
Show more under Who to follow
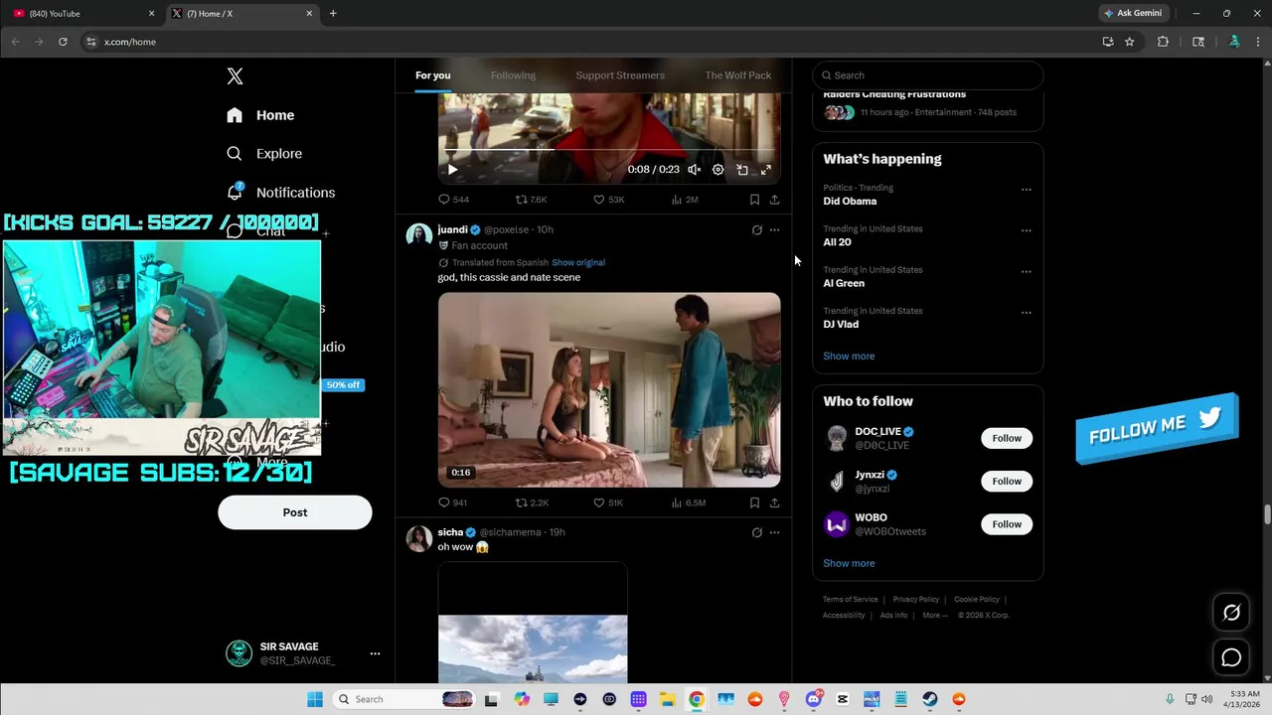coord(849,563)
